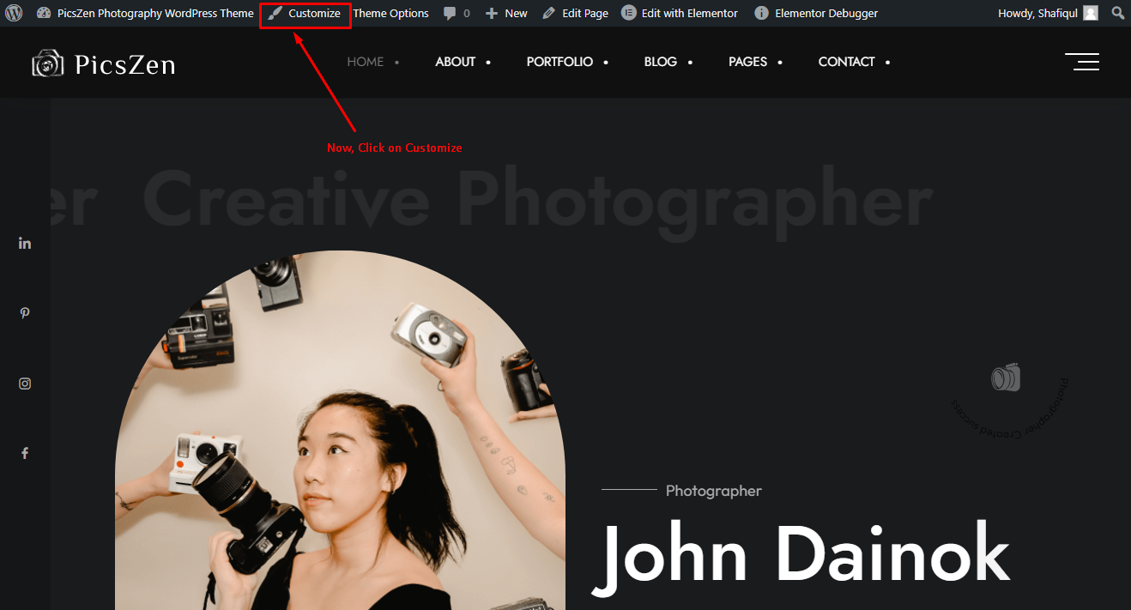
Task: Open the BLOG navigation item
Action: click(x=661, y=62)
